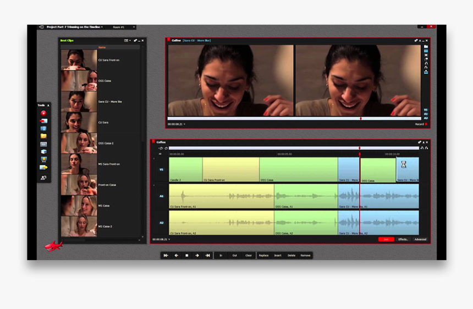Zoom out the timeline with magnifier minus
The image size is (473, 309).
click(166, 148)
